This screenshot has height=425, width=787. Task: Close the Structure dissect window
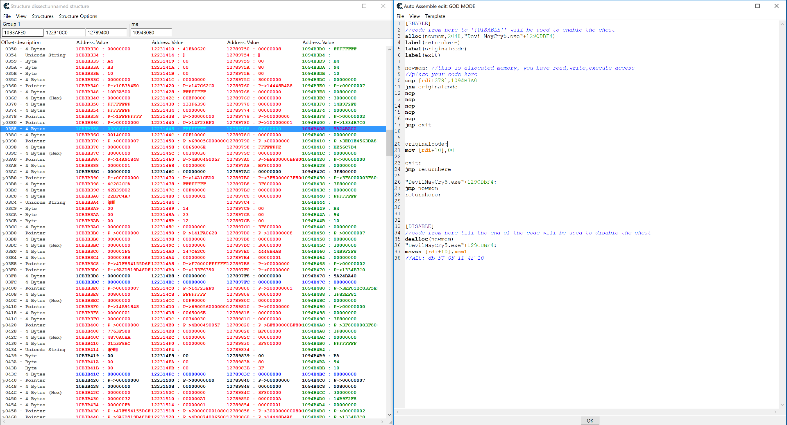tap(383, 6)
